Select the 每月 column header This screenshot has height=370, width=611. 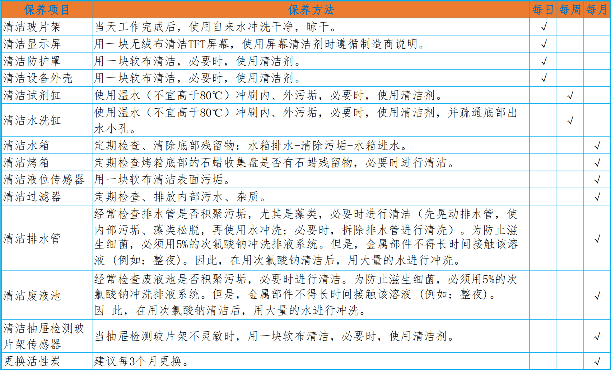click(x=596, y=10)
